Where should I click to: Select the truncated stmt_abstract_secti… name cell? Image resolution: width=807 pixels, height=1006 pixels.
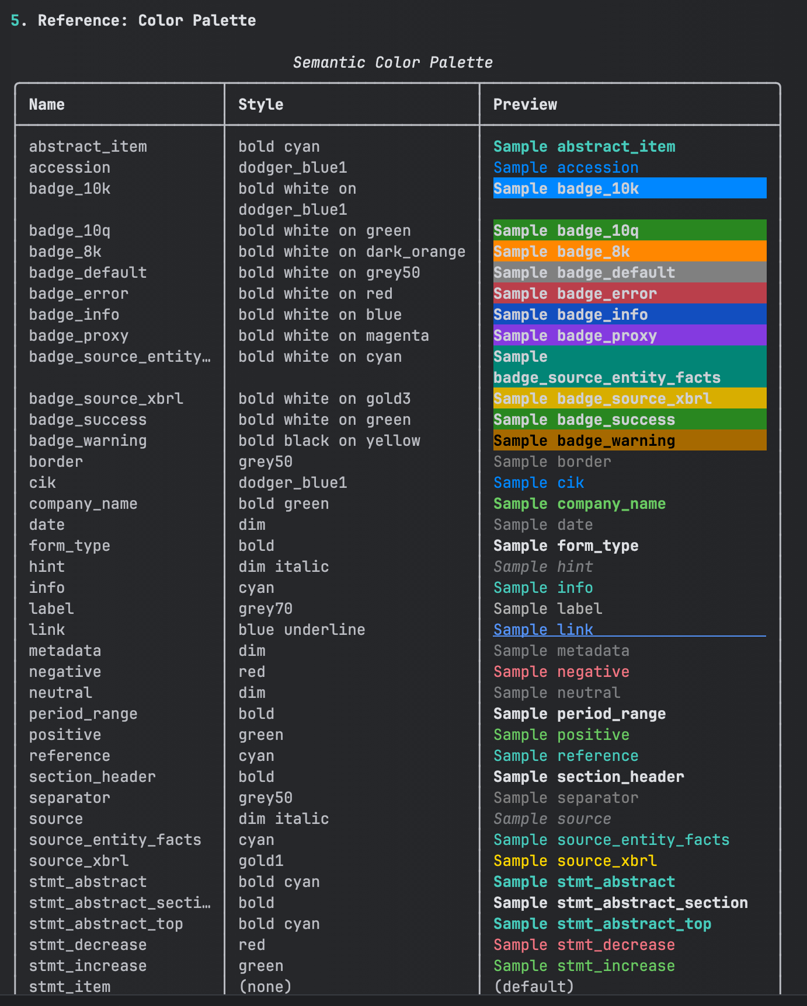(x=120, y=903)
